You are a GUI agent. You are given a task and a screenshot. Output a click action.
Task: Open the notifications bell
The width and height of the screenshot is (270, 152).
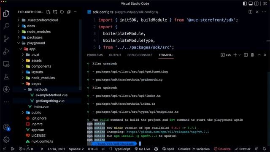click(x=265, y=149)
